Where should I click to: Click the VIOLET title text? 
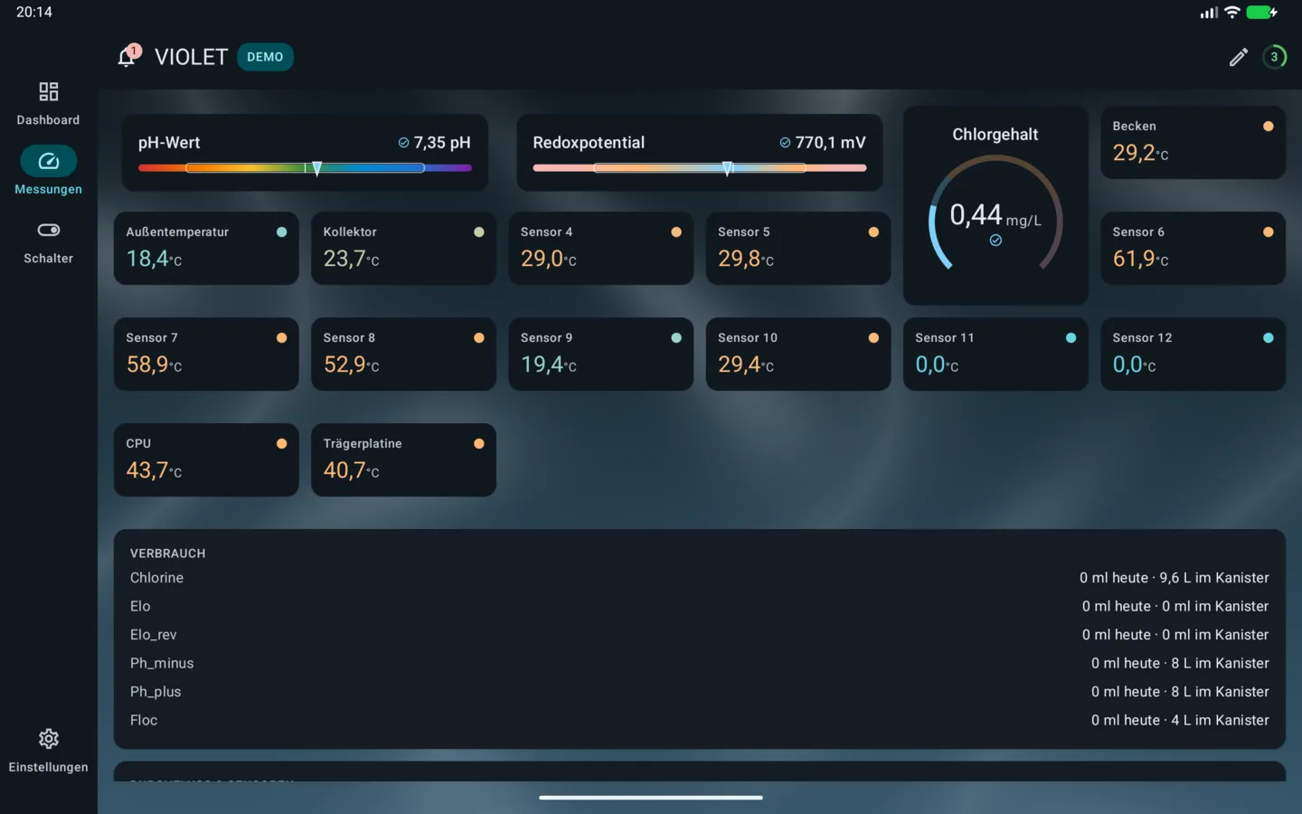pyautogui.click(x=191, y=57)
